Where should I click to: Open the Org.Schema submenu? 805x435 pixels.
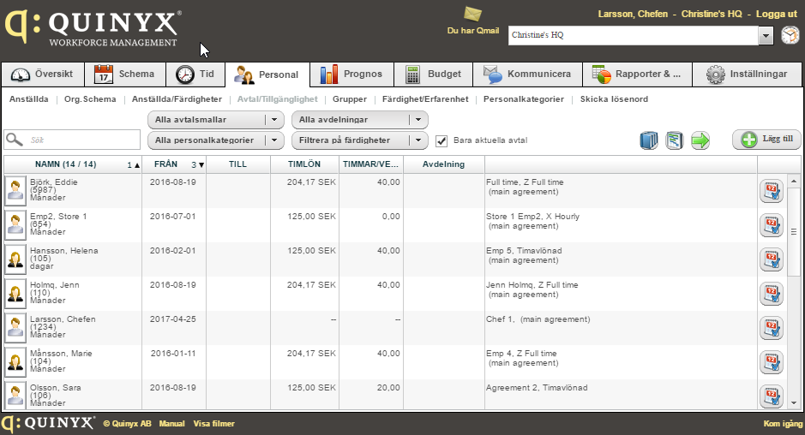(90, 99)
